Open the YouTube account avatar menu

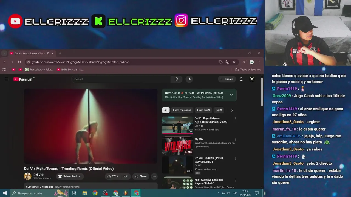click(252, 79)
